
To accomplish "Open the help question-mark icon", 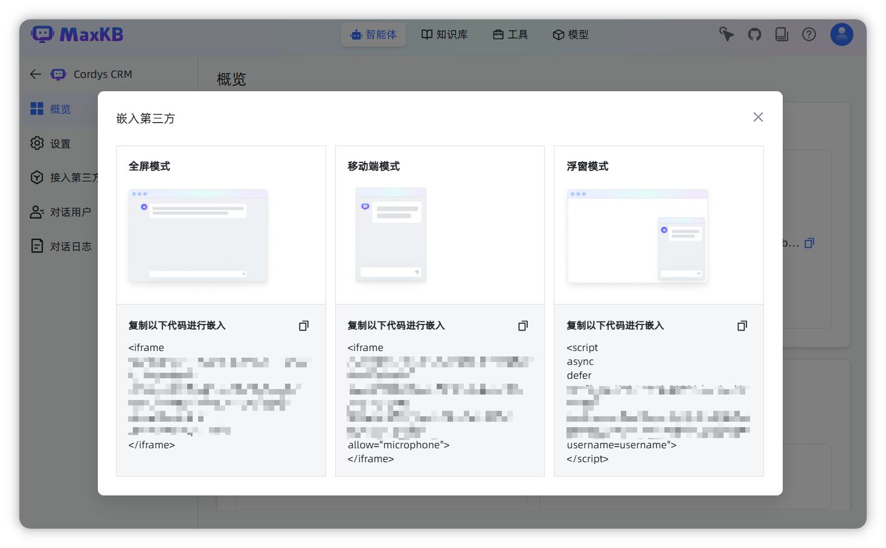I will [x=809, y=34].
